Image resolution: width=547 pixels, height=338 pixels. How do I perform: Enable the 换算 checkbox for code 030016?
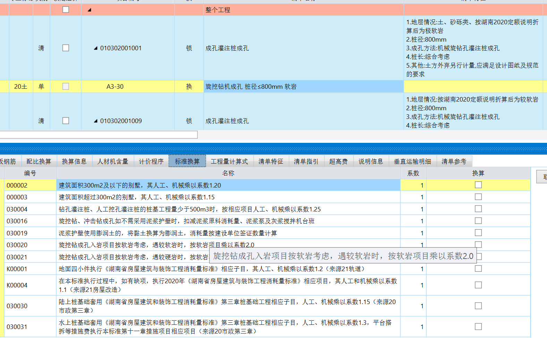click(x=478, y=221)
